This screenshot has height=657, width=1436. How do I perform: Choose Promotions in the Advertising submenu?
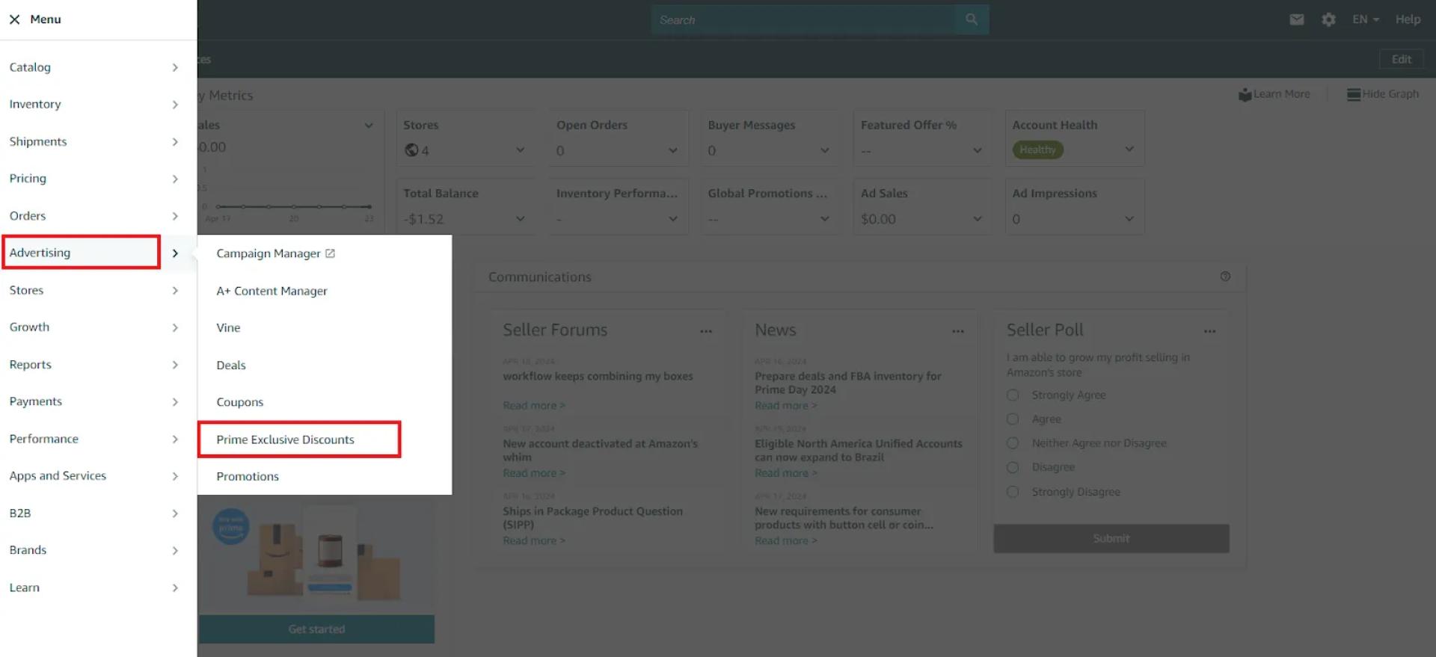pos(248,477)
